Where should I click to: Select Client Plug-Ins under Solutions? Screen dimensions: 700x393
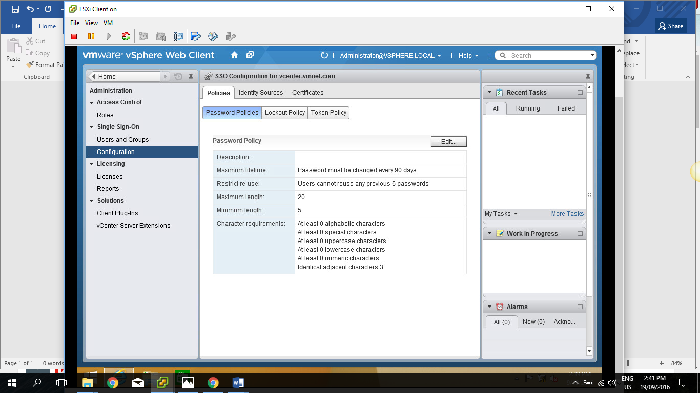coord(117,213)
